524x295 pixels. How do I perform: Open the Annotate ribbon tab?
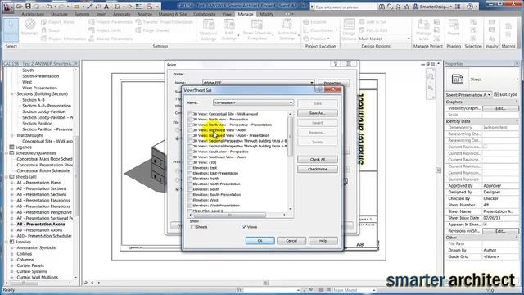[122, 14]
